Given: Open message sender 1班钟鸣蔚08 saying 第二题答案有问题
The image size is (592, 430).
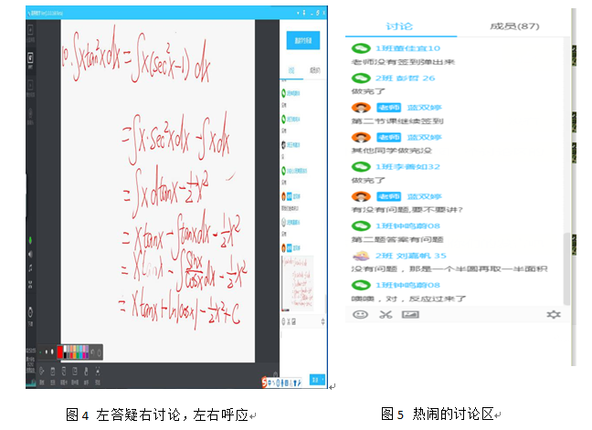Looking at the screenshot, I should (407, 225).
